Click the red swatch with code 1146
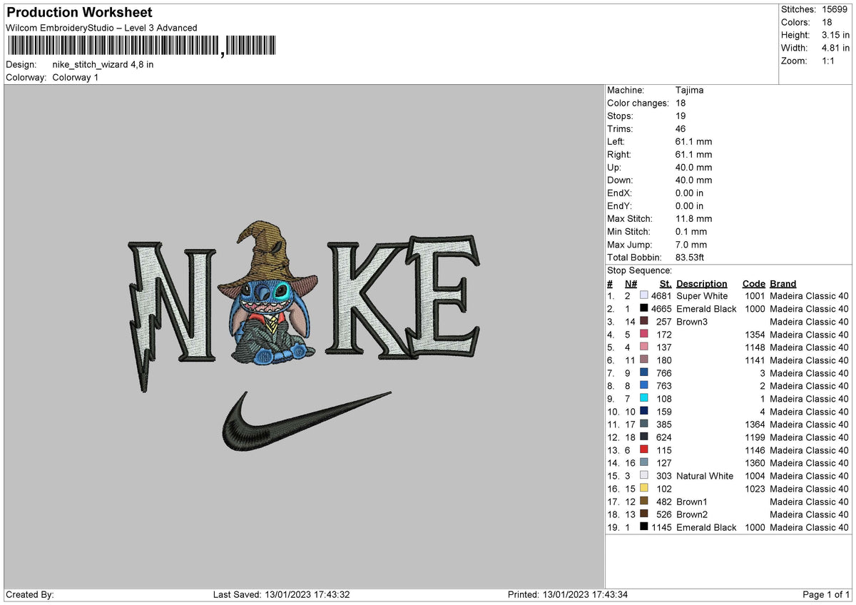 point(644,449)
